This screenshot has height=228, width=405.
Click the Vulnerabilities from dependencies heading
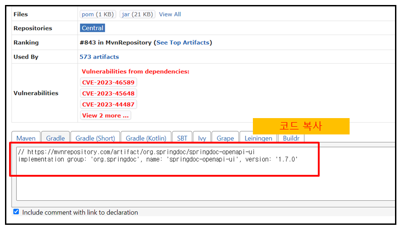(x=136, y=72)
